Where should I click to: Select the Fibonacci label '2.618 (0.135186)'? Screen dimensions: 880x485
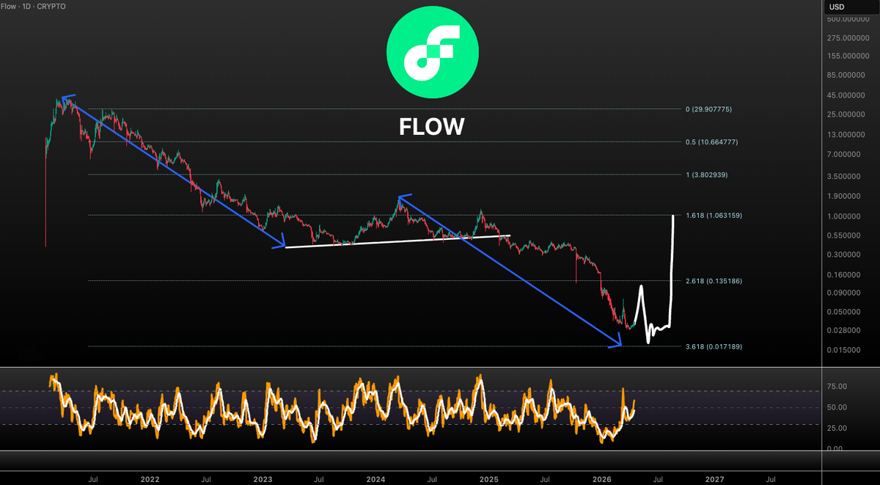[714, 280]
